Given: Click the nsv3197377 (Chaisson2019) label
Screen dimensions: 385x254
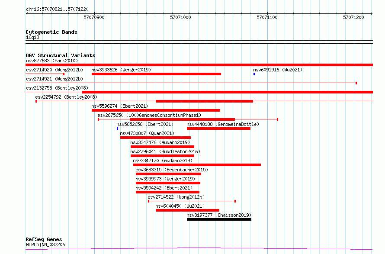Looking at the screenshot, I should (x=219, y=215).
